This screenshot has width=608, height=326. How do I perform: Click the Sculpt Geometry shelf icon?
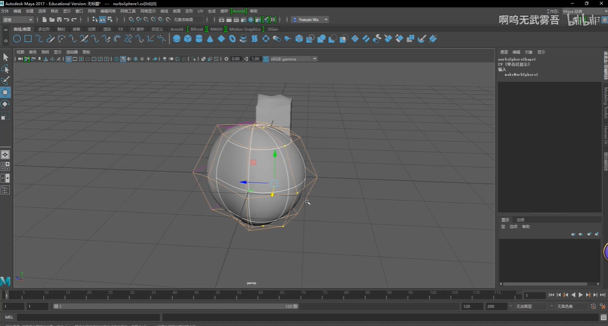422,39
